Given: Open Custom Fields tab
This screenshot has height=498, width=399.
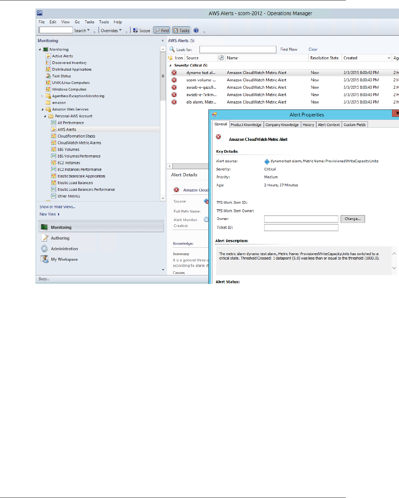Looking at the screenshot, I should [355, 125].
